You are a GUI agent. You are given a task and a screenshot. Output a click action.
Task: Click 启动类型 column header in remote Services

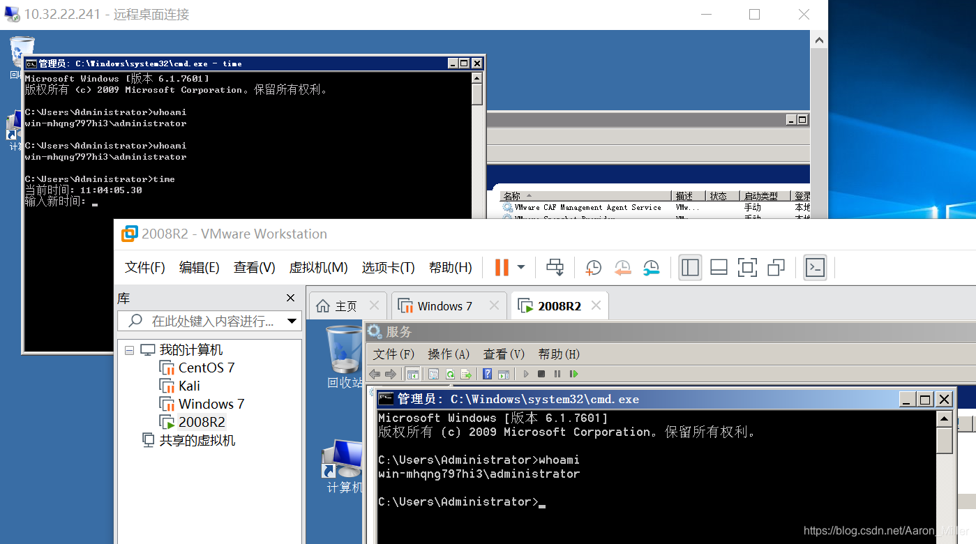(766, 197)
